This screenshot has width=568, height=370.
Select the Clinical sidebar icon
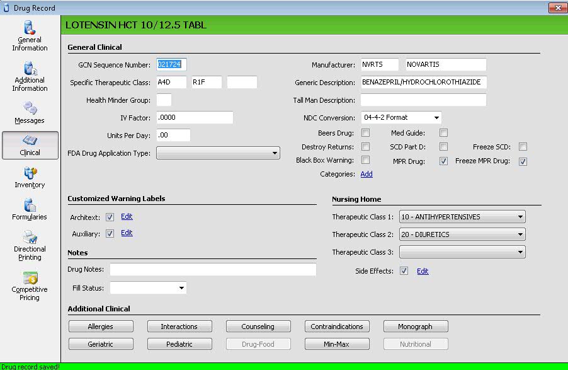coord(30,145)
